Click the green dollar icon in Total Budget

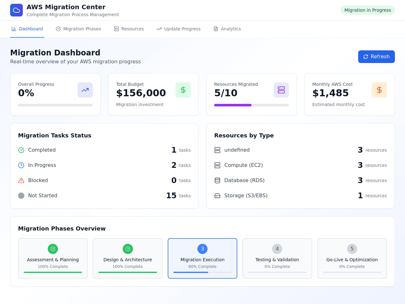pyautogui.click(x=183, y=90)
